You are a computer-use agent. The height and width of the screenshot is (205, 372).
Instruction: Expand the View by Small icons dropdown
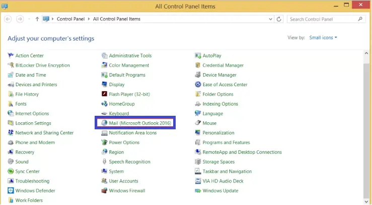323,38
